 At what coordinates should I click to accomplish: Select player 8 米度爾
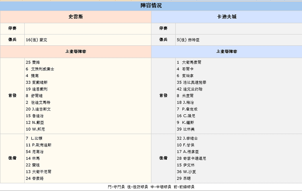point(185,96)
